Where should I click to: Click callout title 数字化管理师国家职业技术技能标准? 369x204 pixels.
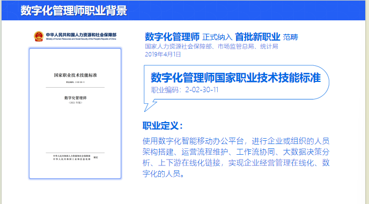point(235,78)
